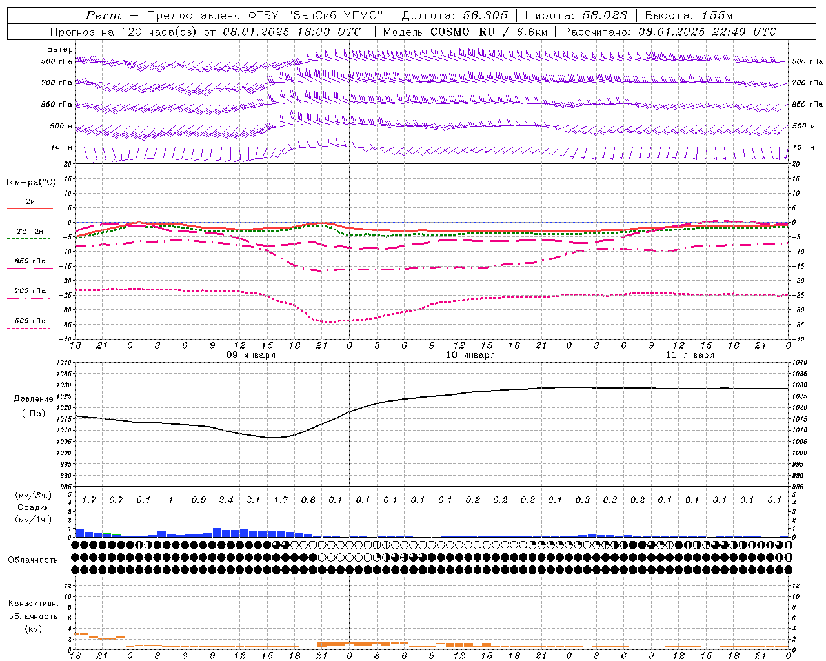Click the 'Рассчитано: 08.01.2025 22:40 UTC' timestamp
This screenshot has width=826, height=661.
669,32
